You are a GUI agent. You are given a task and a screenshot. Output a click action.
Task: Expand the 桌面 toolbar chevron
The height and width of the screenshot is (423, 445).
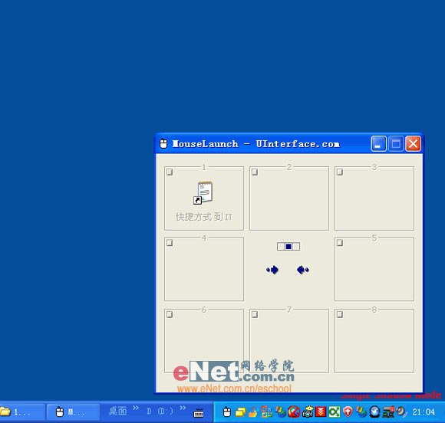point(136,408)
